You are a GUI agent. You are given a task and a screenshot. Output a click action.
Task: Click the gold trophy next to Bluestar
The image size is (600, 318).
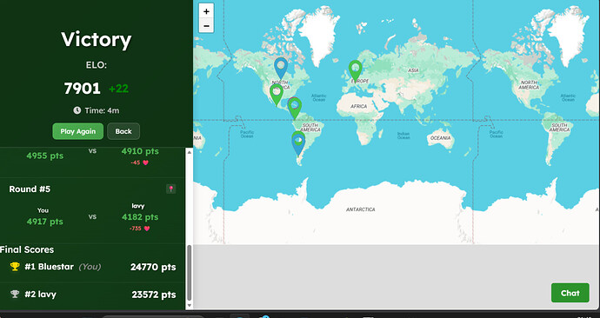pyautogui.click(x=15, y=267)
